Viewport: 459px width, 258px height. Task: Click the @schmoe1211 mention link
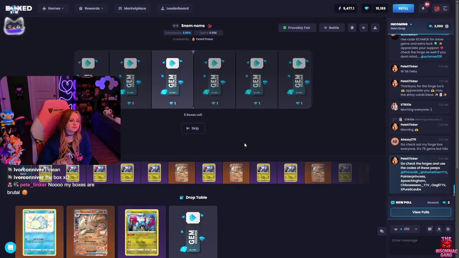click(x=431, y=57)
